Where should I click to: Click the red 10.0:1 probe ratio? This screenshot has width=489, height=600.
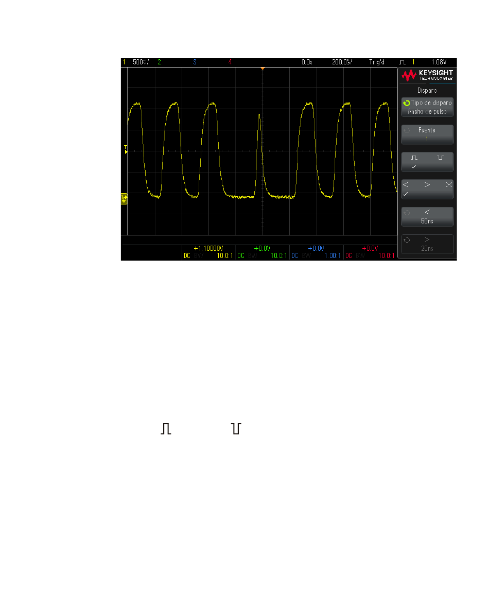pos(387,255)
